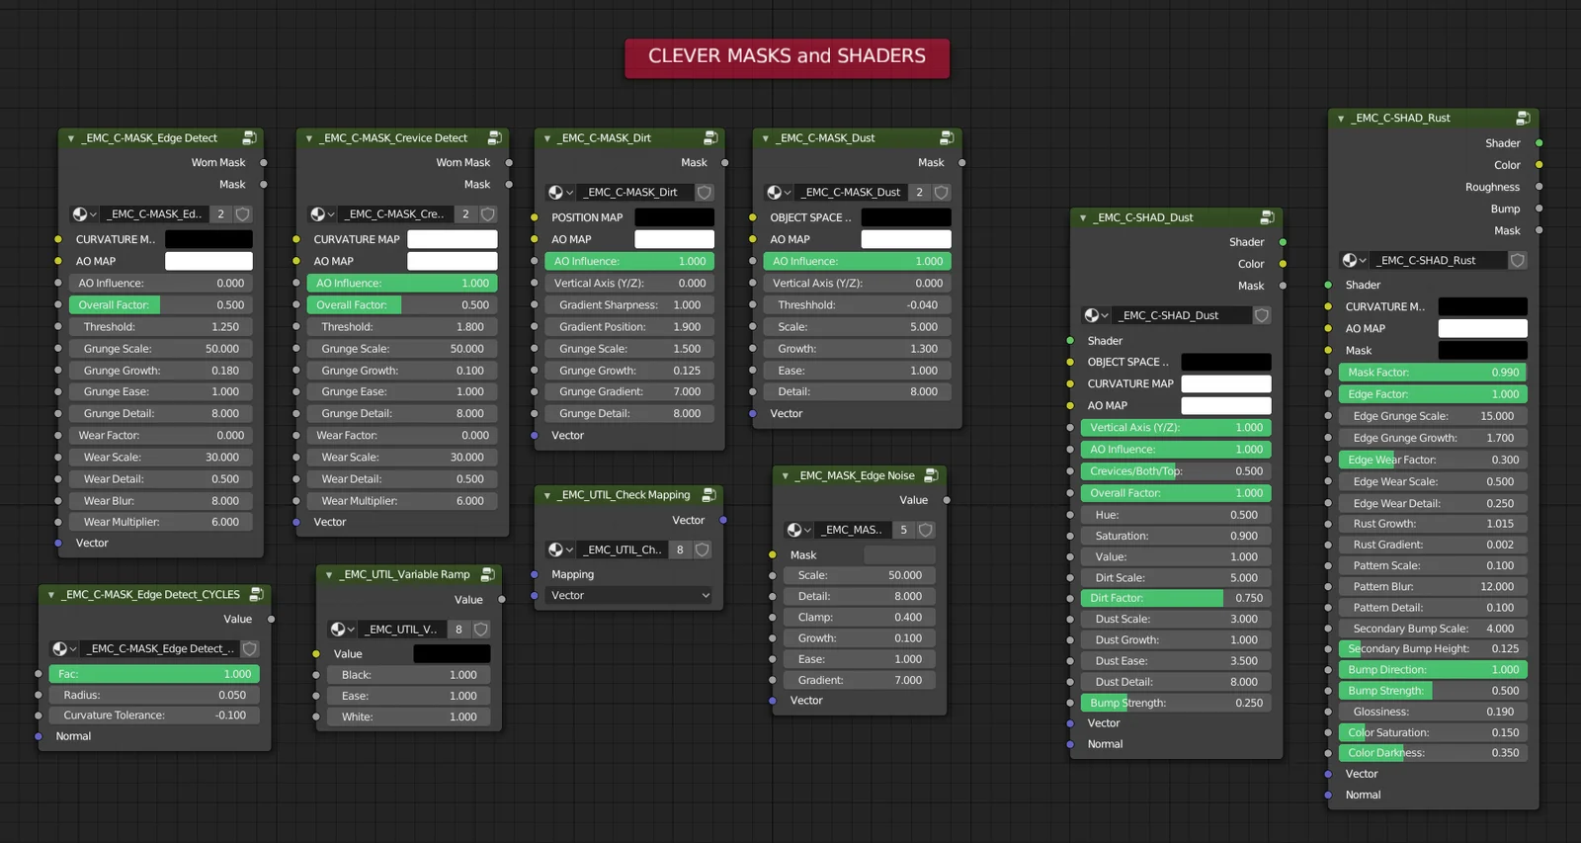Image resolution: width=1581 pixels, height=843 pixels.
Task: Collapse the _EMC_C-MASK_Dust node
Action: (x=765, y=138)
